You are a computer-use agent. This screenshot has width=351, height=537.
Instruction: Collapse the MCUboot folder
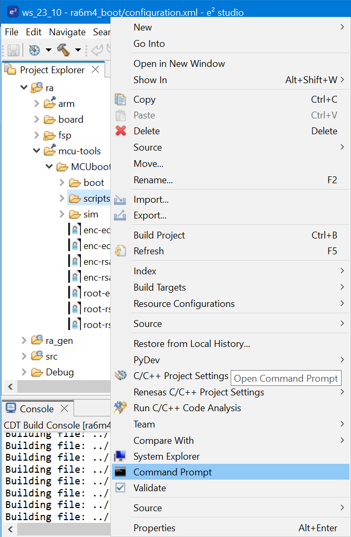point(49,166)
